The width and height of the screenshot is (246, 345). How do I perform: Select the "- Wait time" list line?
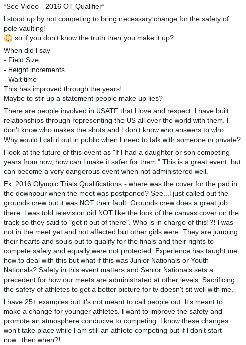(20, 79)
